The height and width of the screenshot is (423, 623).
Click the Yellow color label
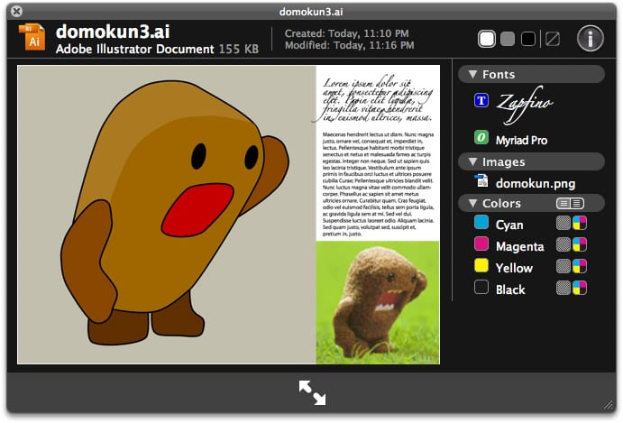point(514,268)
